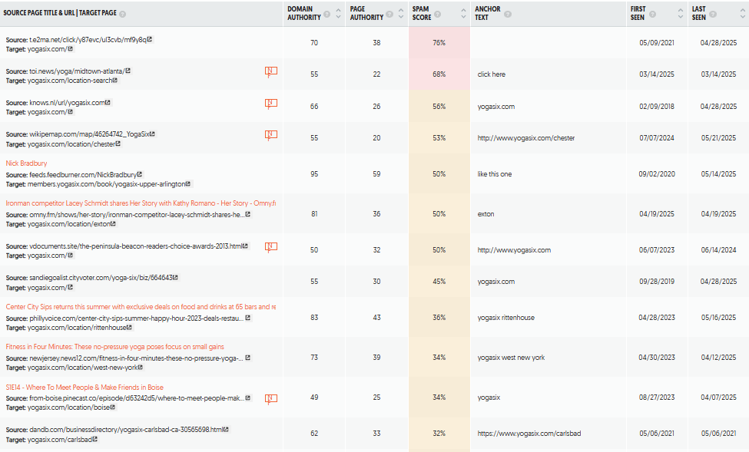Open Where To Meet People Boise link
This screenshot has height=452, width=749.
click(x=85, y=387)
